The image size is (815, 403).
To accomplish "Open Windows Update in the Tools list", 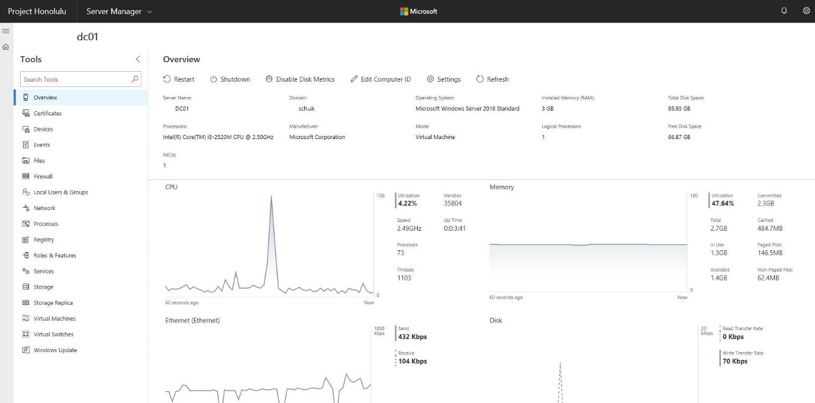I will point(80,350).
